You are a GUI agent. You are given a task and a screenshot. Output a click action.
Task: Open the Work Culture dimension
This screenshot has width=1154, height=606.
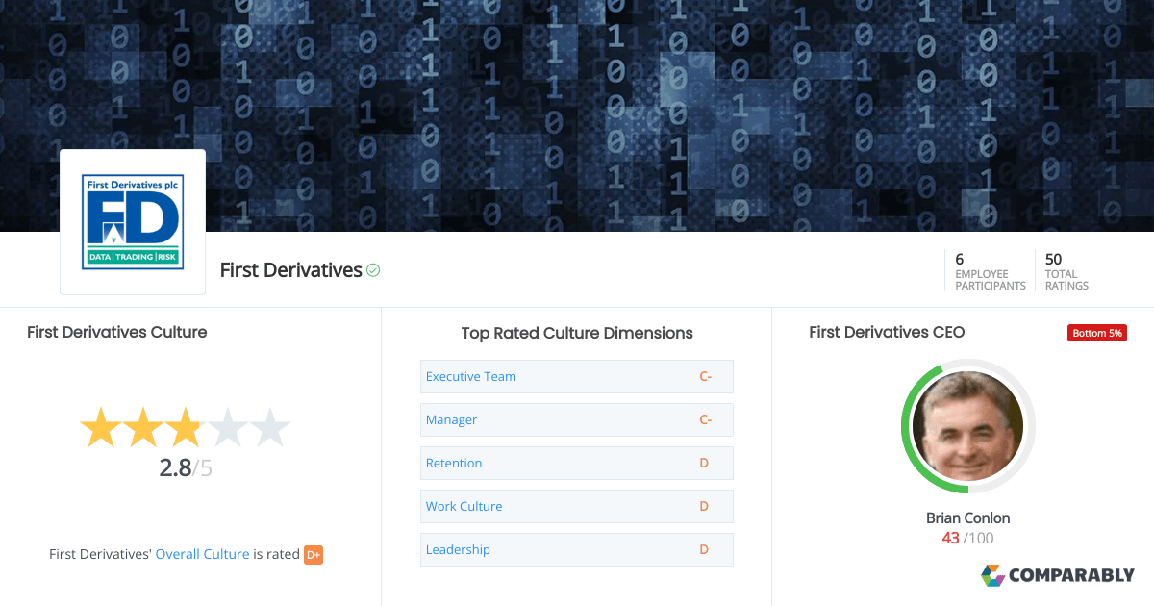(x=464, y=506)
